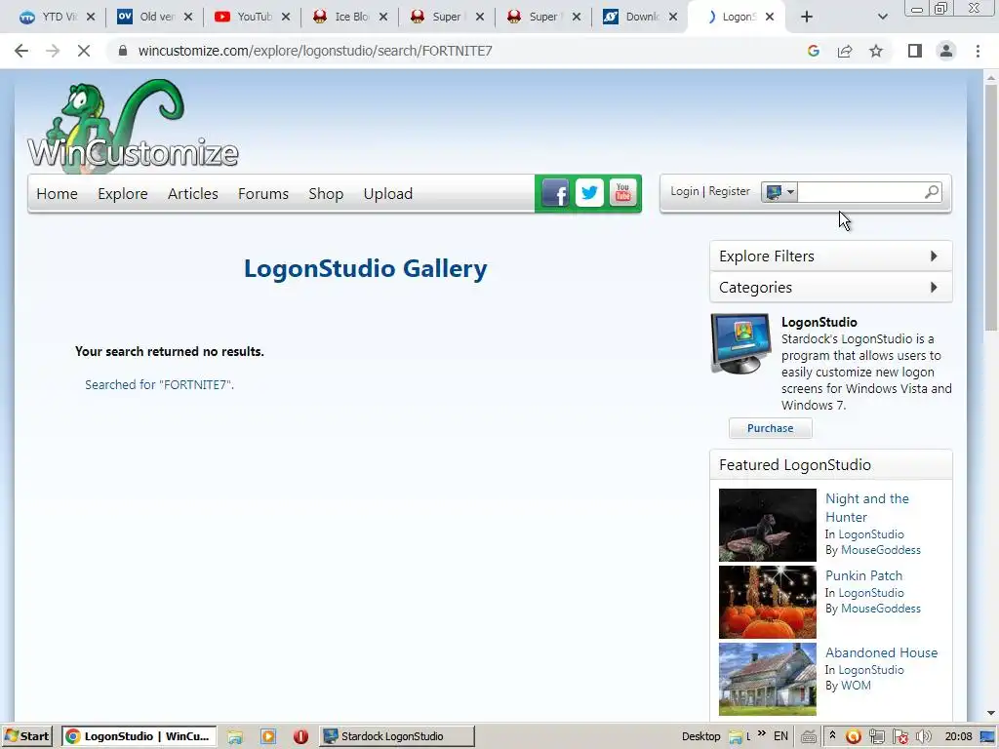999x749 pixels.
Task: Click the Google icon in address bar
Action: coord(813,51)
